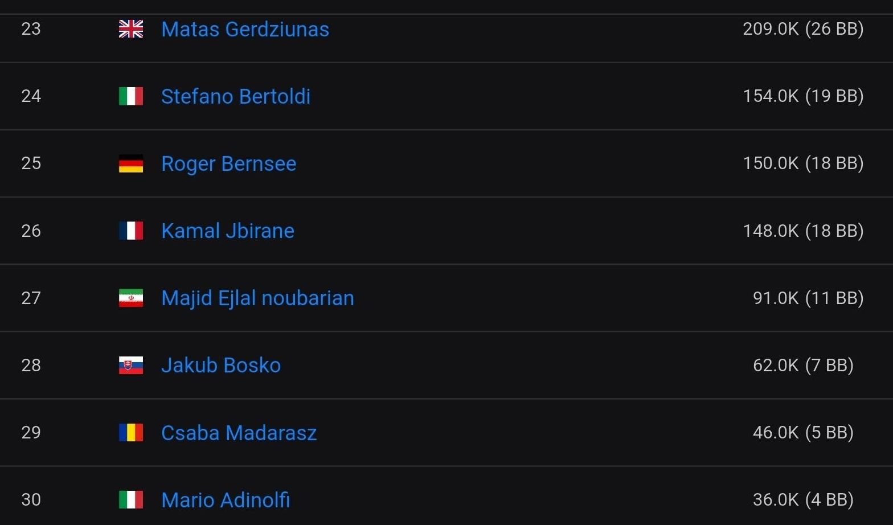Click the French flag beside Kamal Jbirane

[130, 231]
